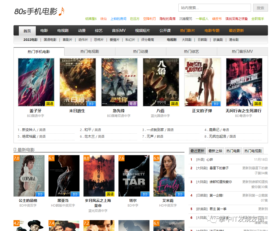Select the 恐怖片 subcategory
The height and width of the screenshot is (231, 273).
tap(99, 40)
